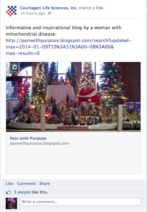Click the Comment action link
147x212 pixels.
(x=26, y=183)
